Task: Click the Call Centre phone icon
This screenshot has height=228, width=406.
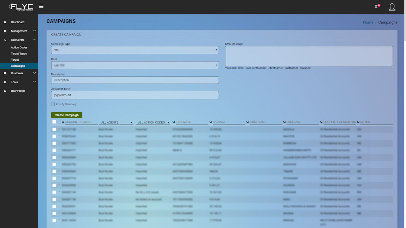Action: [5, 40]
